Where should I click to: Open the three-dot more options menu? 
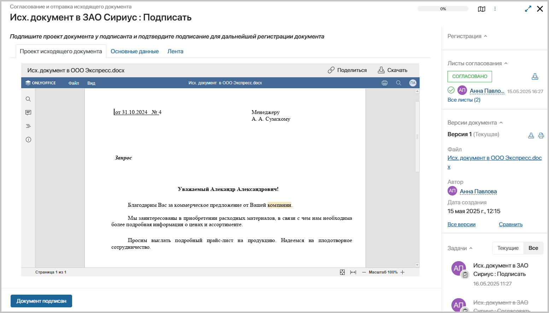495,9
